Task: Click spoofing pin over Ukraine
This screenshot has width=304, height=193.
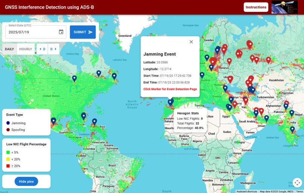Action: pyautogui.click(x=230, y=79)
